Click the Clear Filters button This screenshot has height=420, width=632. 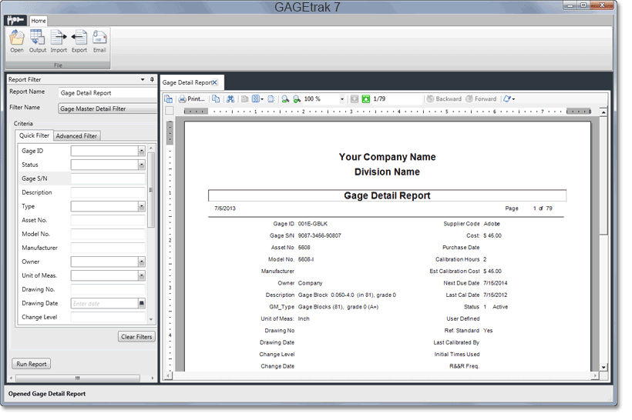(136, 337)
